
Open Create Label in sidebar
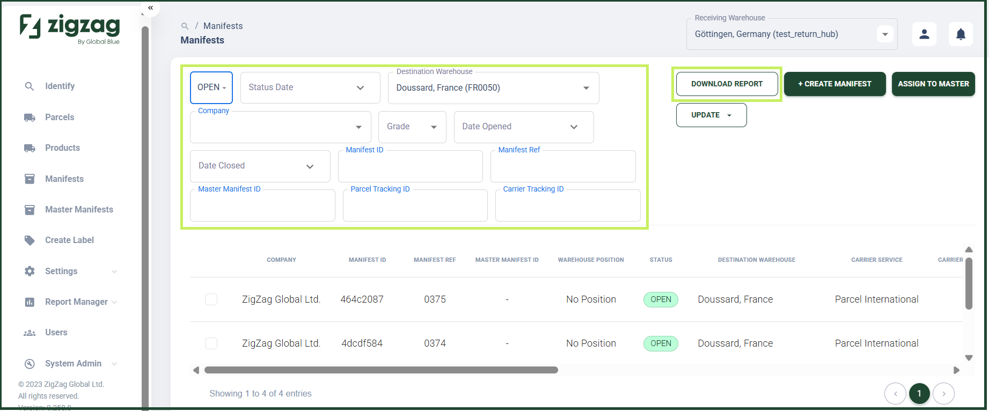point(69,240)
